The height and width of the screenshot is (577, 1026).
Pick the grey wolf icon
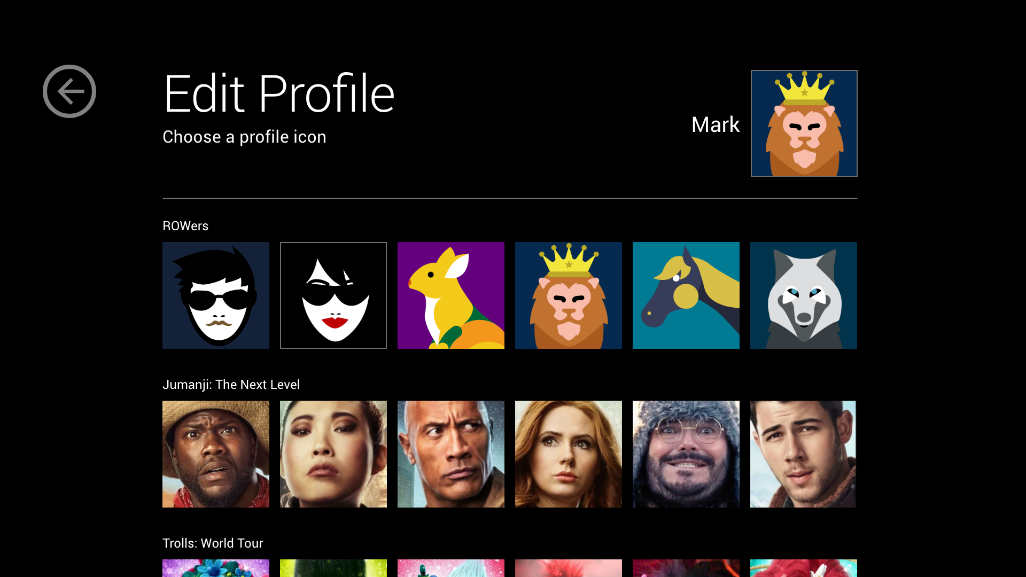(804, 295)
